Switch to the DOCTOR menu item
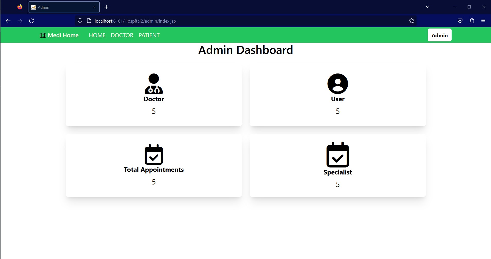Screen dimensions: 491x259 pos(122,35)
